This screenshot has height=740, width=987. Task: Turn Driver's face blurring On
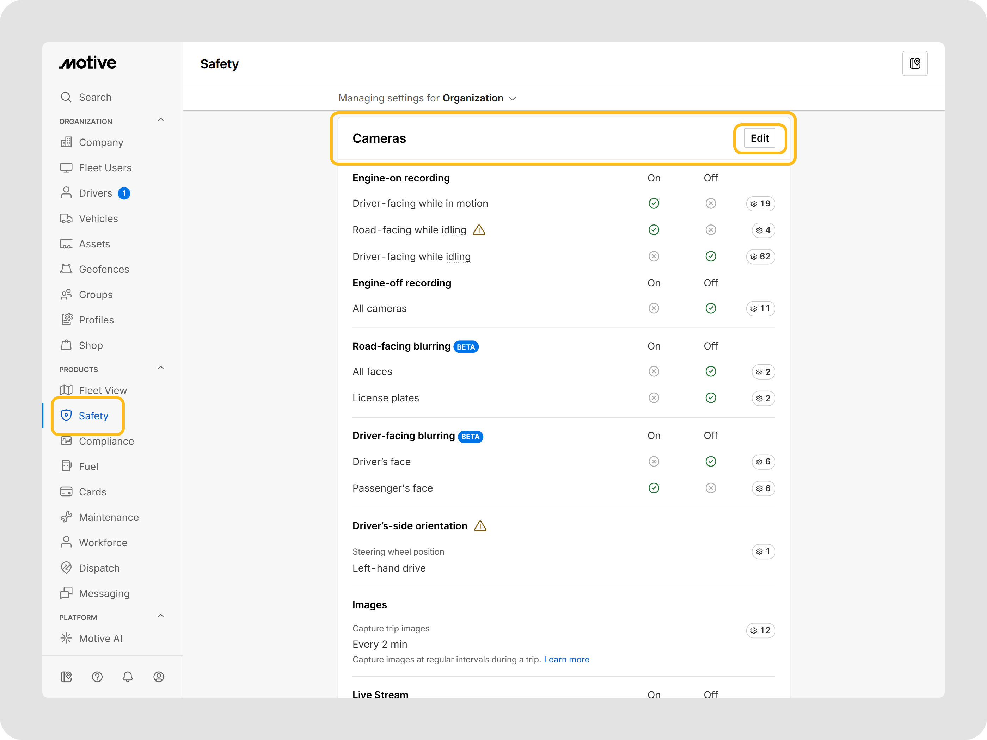[x=654, y=461]
